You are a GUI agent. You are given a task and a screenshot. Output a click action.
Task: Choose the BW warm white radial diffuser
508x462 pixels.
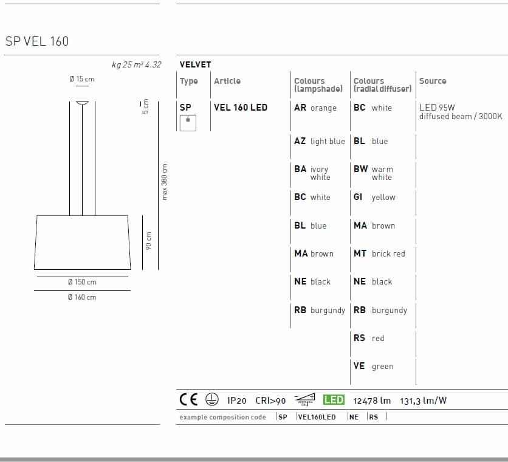click(373, 173)
